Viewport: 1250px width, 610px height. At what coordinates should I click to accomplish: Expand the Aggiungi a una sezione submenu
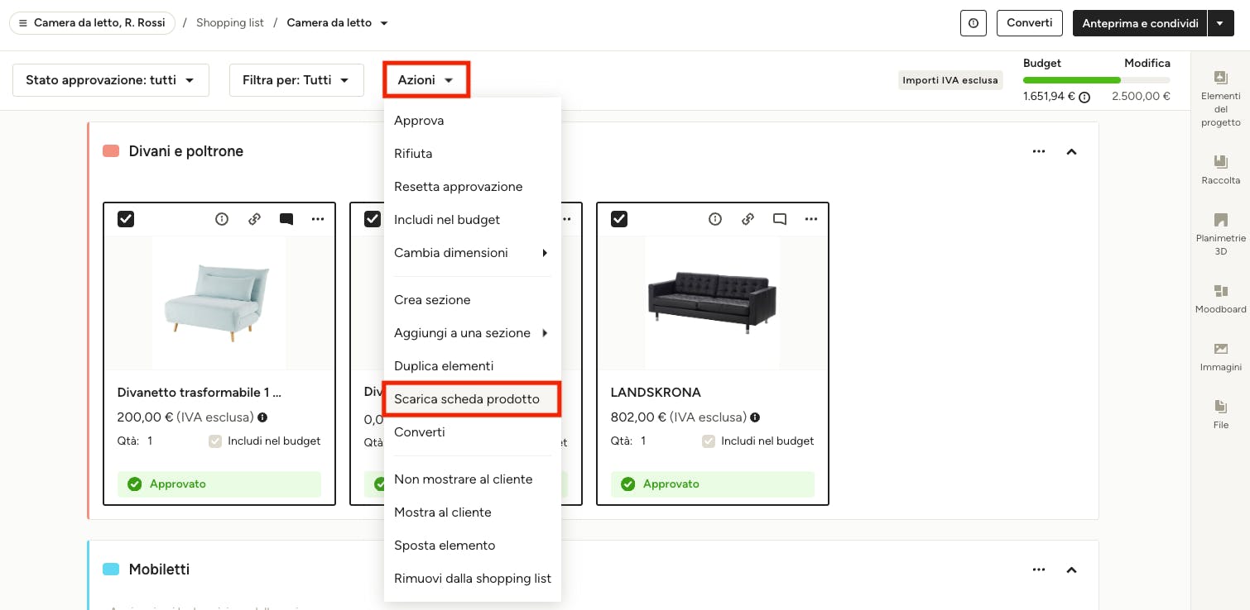pos(473,333)
